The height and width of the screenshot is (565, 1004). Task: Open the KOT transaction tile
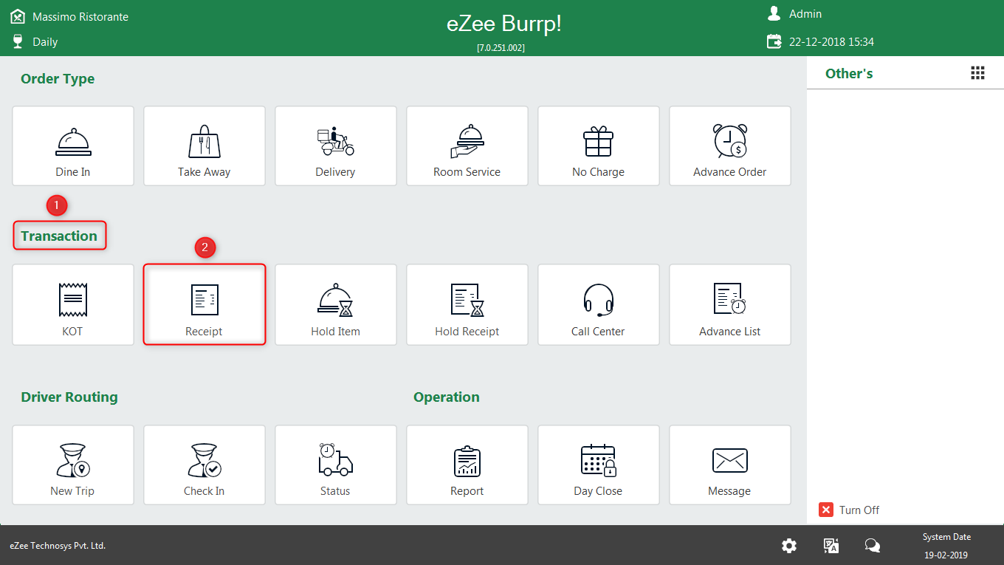click(73, 305)
